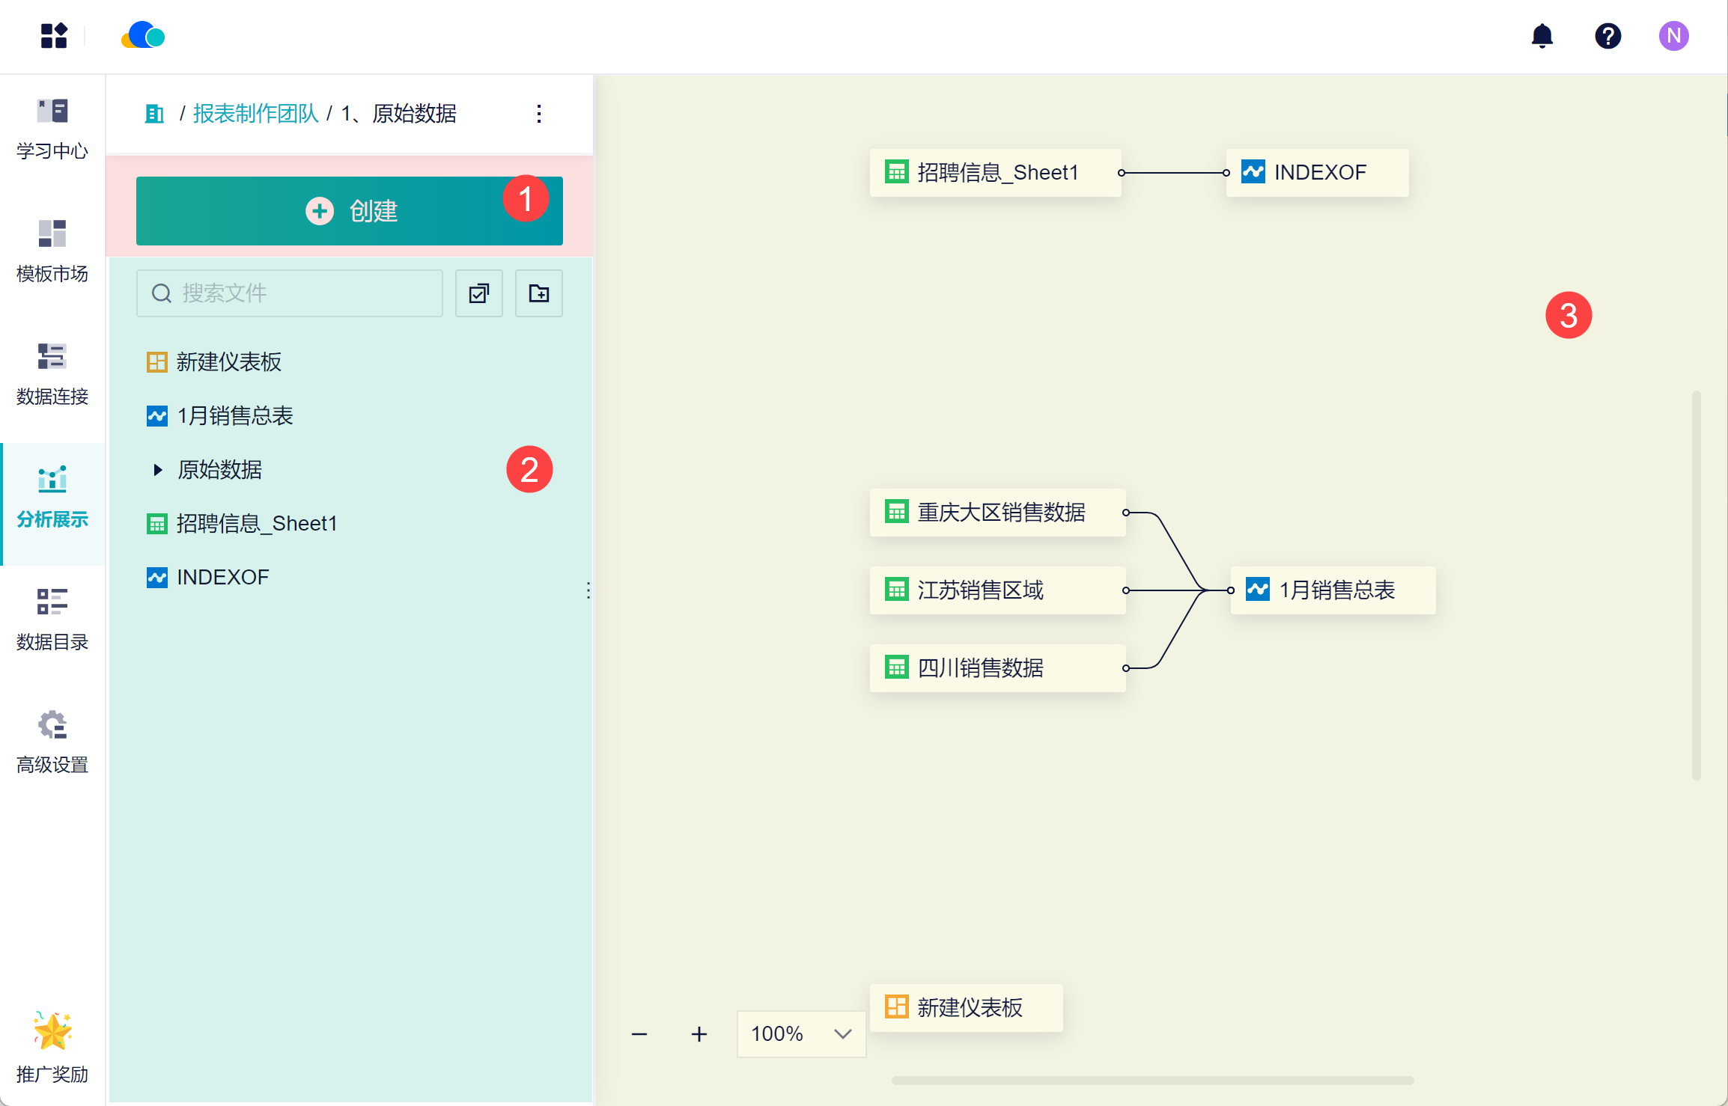The width and height of the screenshot is (1728, 1106).
Task: Open the help question mark icon
Action: pos(1607,35)
